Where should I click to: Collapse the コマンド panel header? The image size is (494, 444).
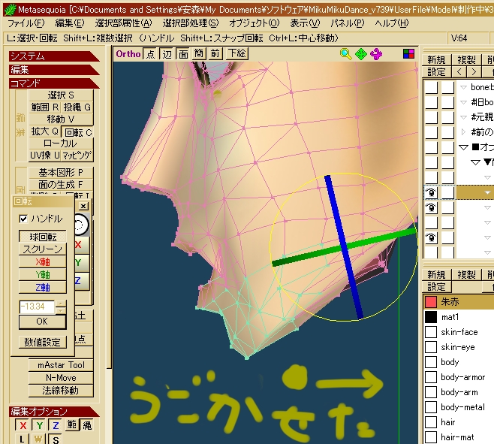(53, 83)
